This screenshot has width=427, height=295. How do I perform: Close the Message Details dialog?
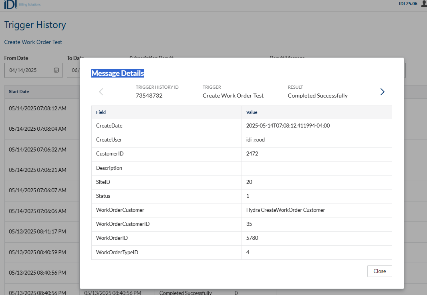[379, 271]
